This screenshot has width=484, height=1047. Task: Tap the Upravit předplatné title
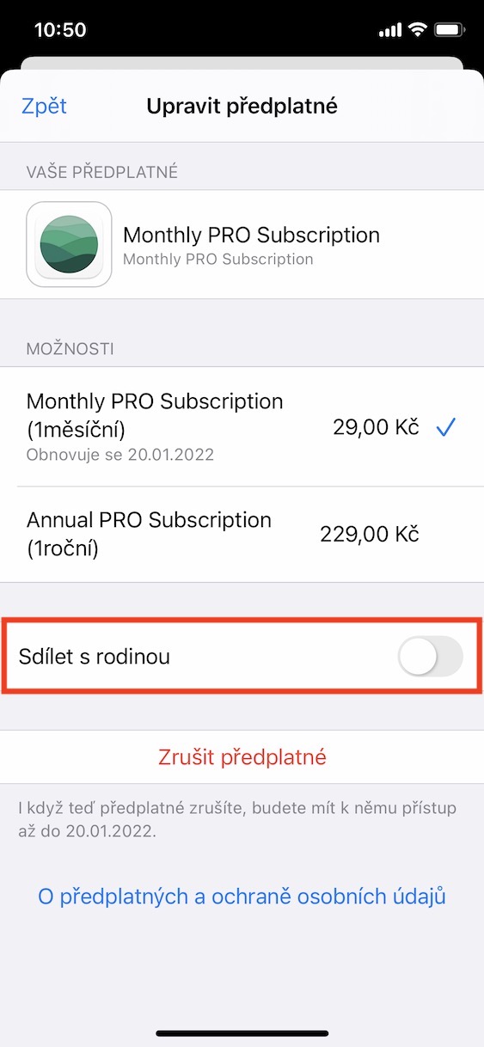(x=242, y=106)
